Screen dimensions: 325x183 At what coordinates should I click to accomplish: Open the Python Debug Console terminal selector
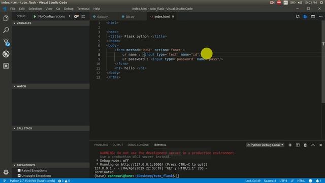point(265,145)
